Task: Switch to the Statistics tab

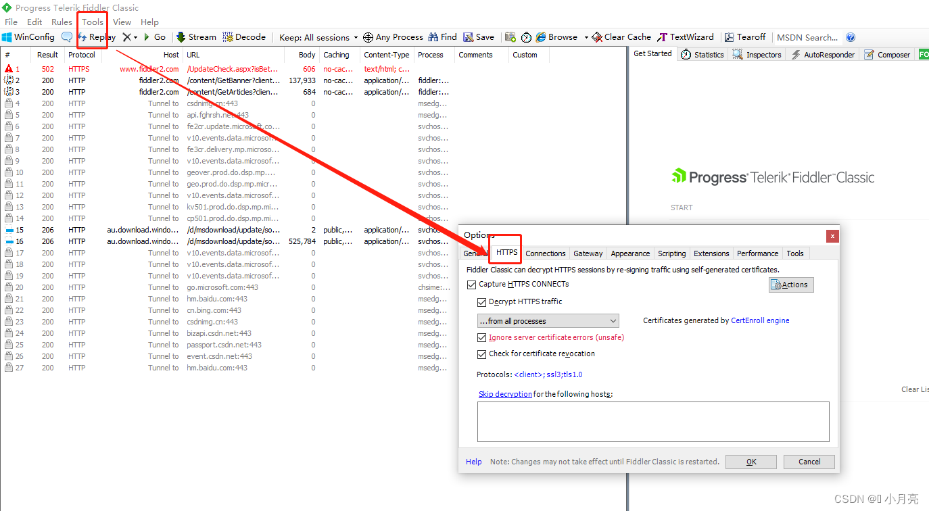Action: 702,55
